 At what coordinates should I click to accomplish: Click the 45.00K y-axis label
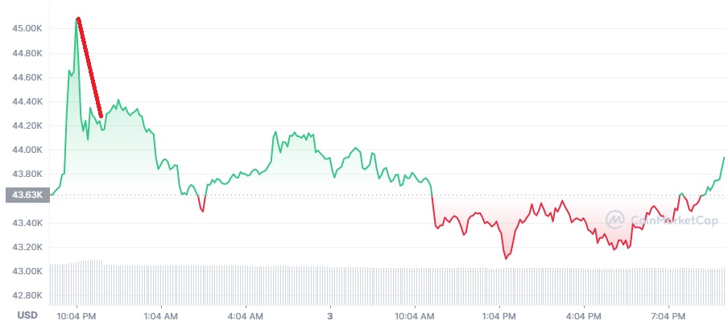[x=27, y=29]
